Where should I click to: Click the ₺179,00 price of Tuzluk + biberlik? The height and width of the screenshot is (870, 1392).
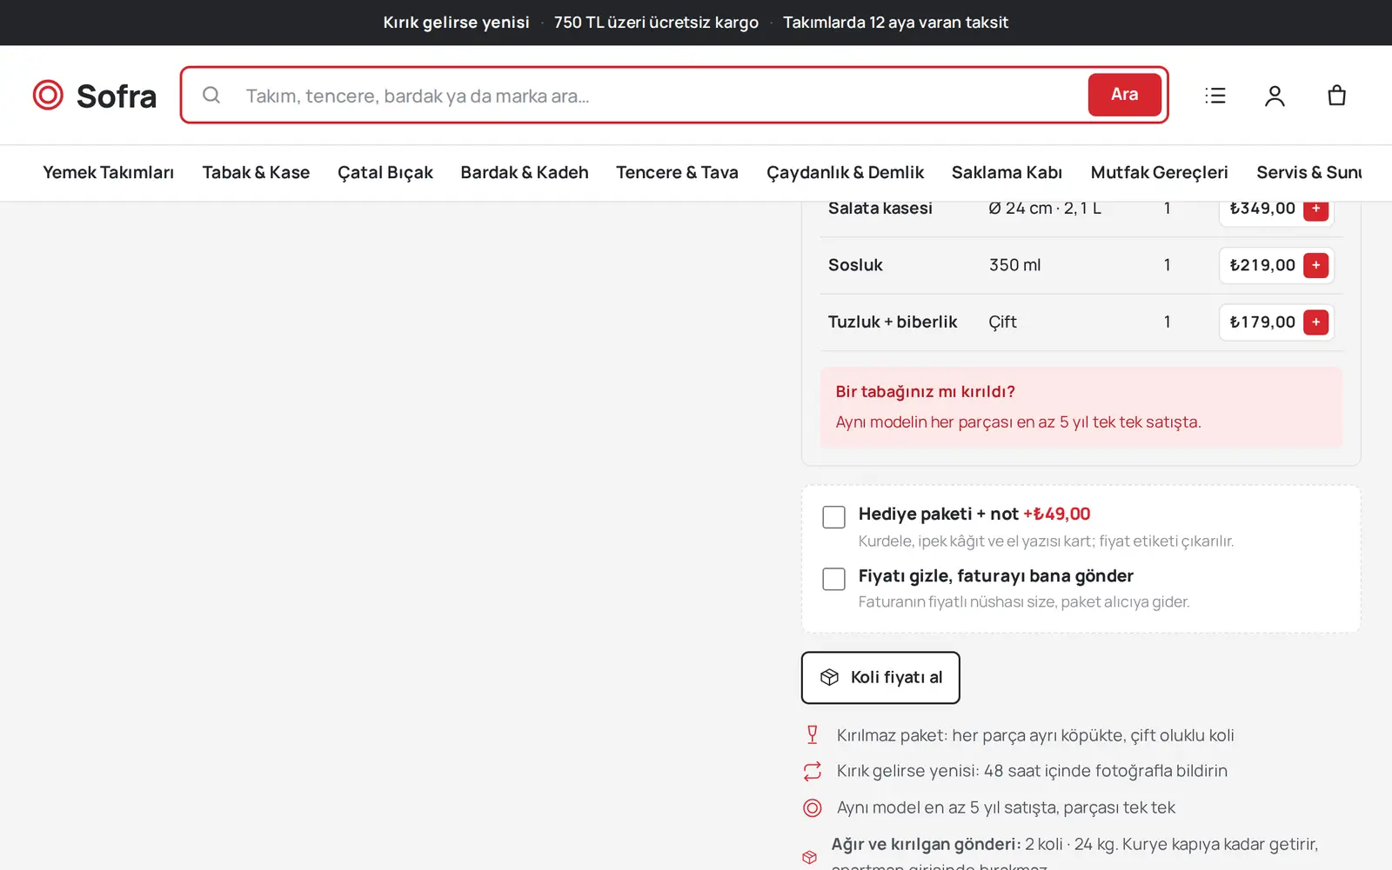pos(1262,322)
